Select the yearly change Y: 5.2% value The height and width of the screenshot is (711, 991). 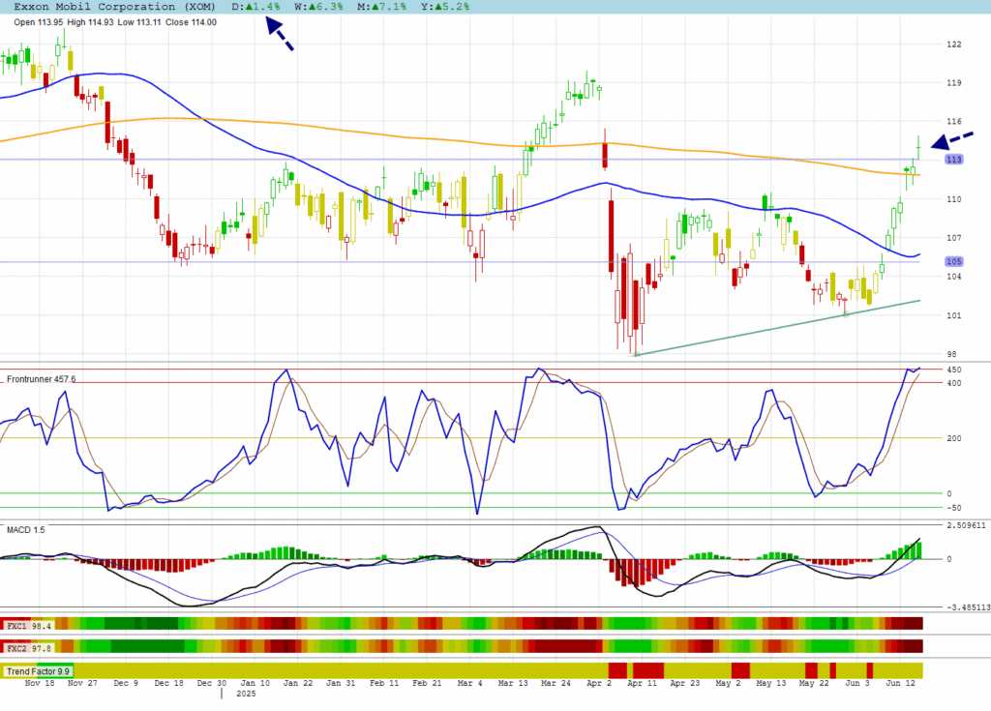(445, 7)
